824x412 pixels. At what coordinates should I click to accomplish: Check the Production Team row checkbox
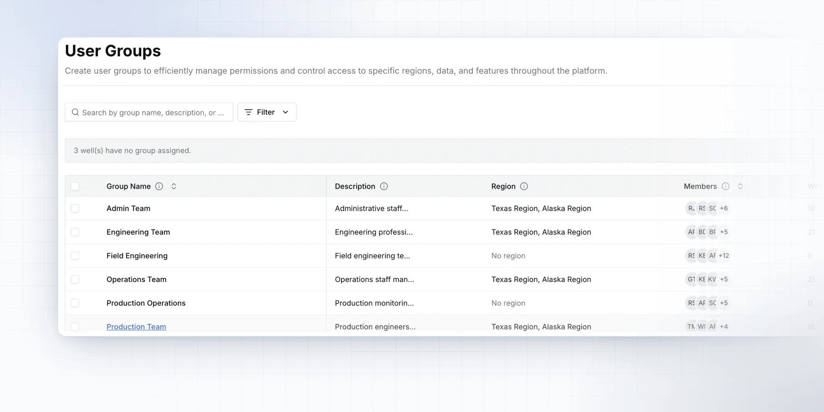point(75,326)
